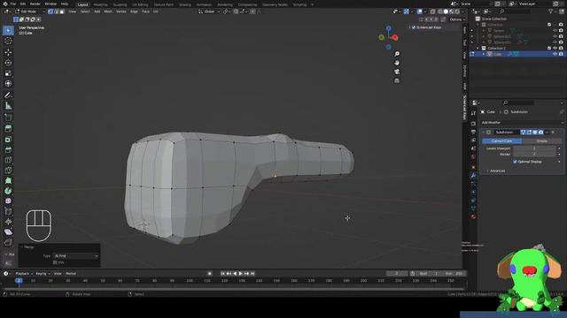Jump to the timeline start frame
The width and height of the screenshot is (567, 318).
click(222, 274)
